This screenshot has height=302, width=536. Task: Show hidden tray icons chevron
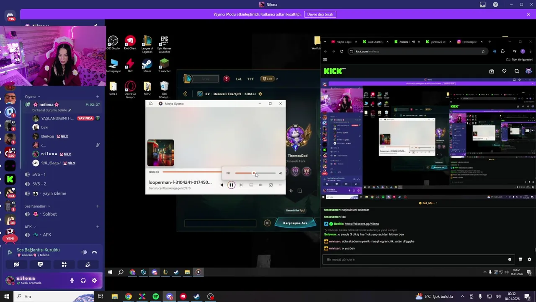(x=462, y=297)
